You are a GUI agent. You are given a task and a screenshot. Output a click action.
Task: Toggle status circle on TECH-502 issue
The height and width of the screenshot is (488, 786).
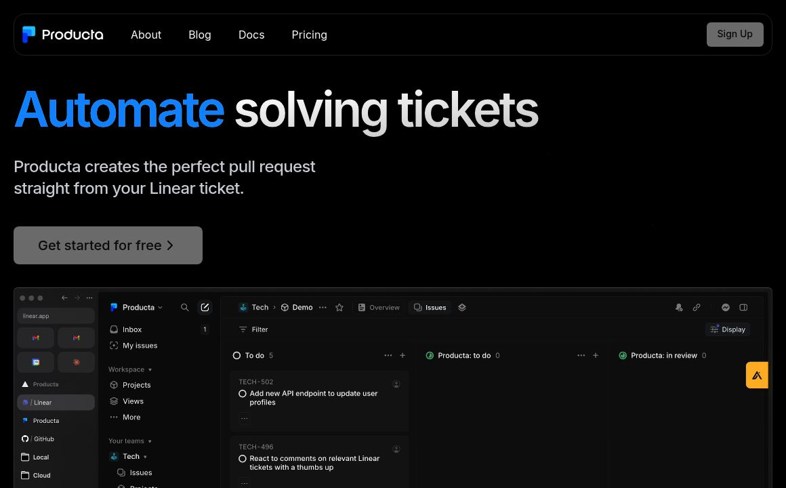click(x=243, y=394)
